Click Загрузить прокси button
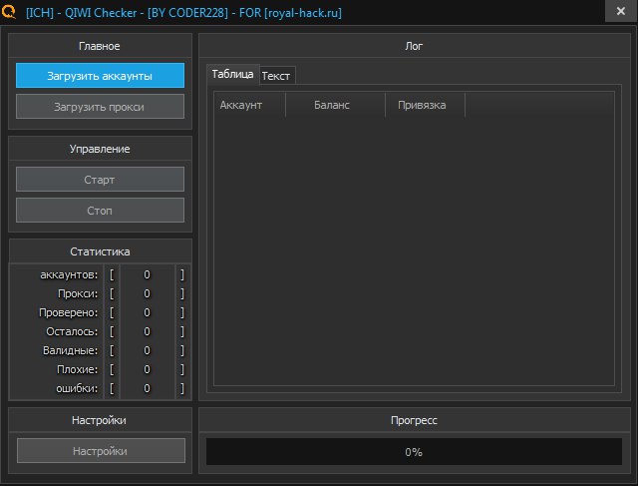The image size is (638, 486). click(100, 107)
